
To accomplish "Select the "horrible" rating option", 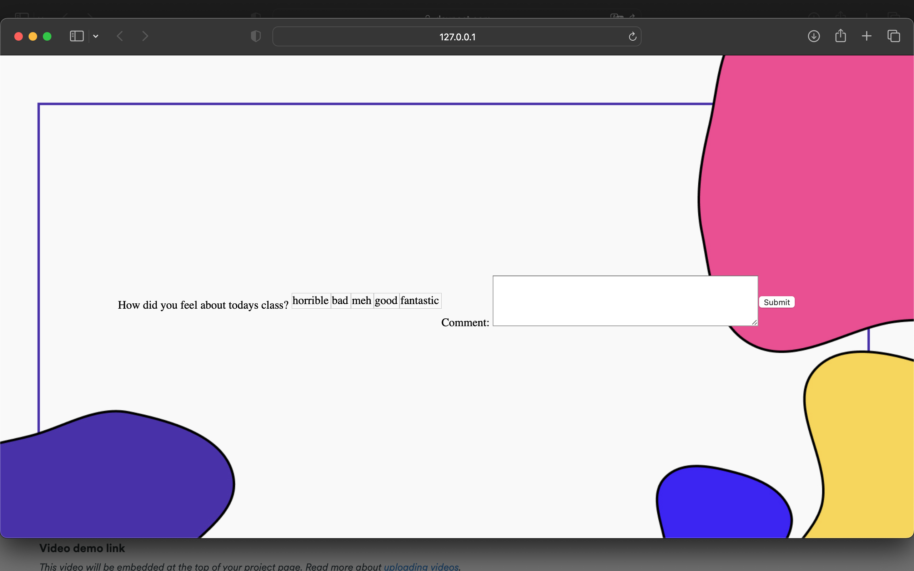I will coord(311,300).
